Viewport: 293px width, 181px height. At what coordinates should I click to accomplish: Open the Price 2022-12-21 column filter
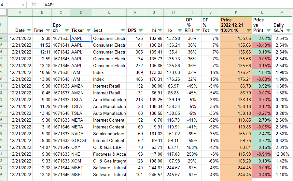pos(248,30)
